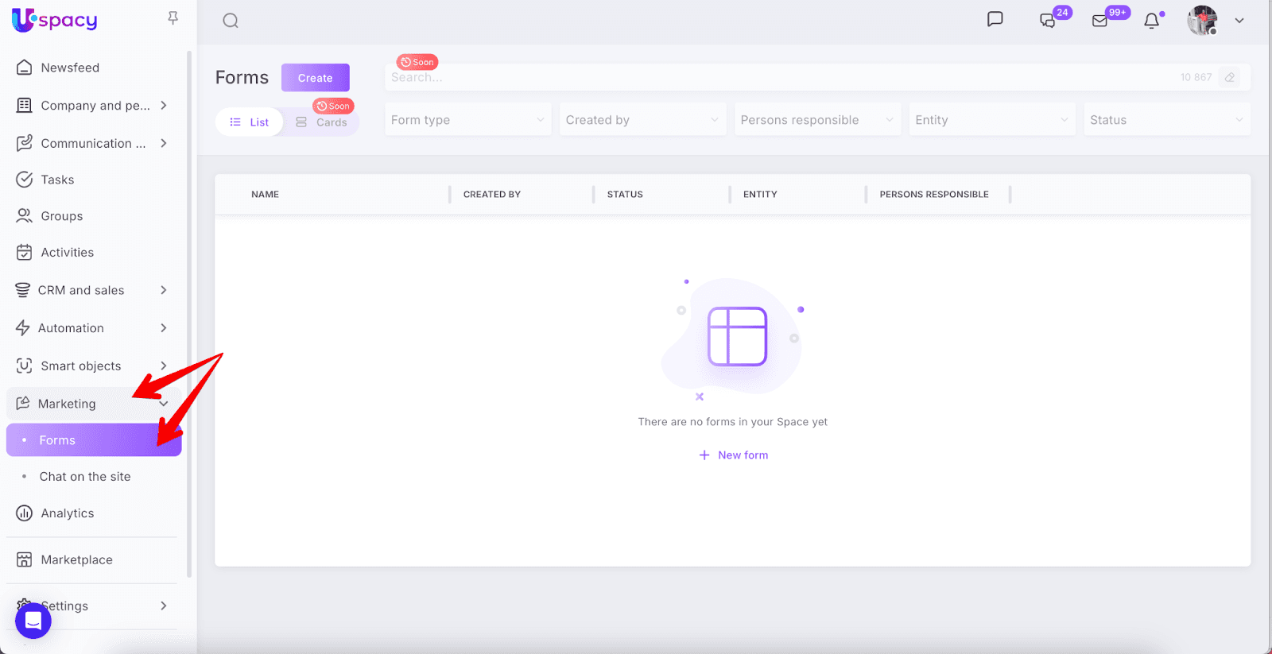The image size is (1272, 654).
Task: Open the Form type dropdown
Action: [467, 120]
